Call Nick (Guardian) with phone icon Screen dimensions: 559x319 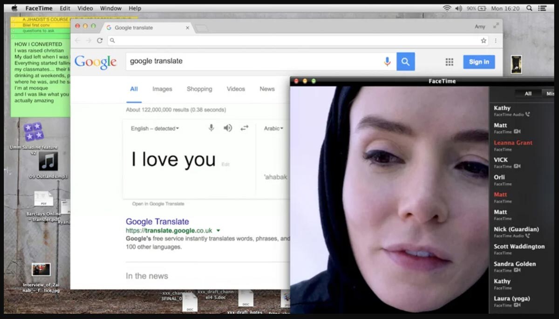click(528, 236)
